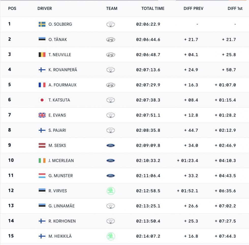Viewport: 249px width, 245px height.
Task: Select the DIFF PREV column header
Action: [193, 8]
